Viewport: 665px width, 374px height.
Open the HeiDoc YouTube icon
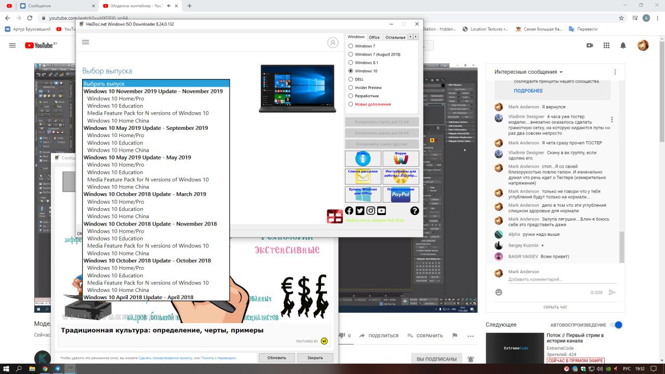point(382,210)
